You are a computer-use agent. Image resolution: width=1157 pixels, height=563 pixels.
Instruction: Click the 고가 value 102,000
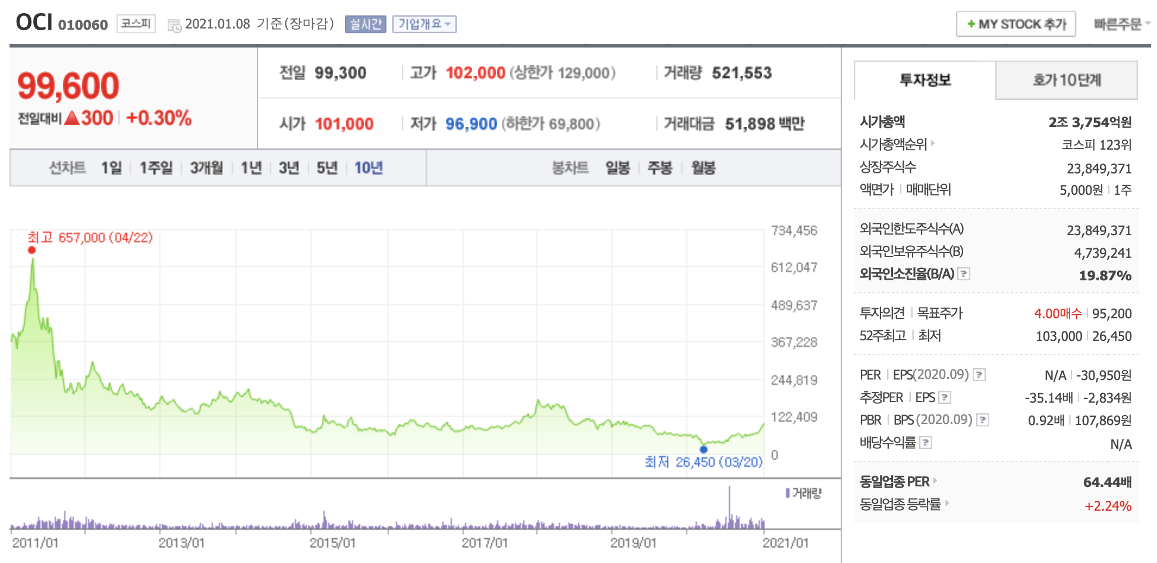(476, 73)
